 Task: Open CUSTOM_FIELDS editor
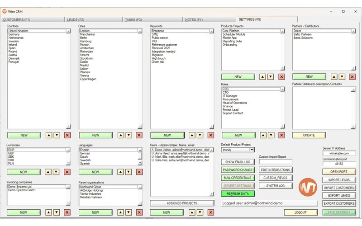[276, 178]
